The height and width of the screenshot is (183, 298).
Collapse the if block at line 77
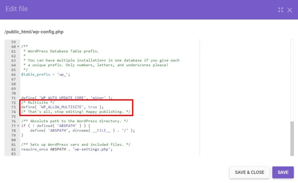(x=18, y=126)
